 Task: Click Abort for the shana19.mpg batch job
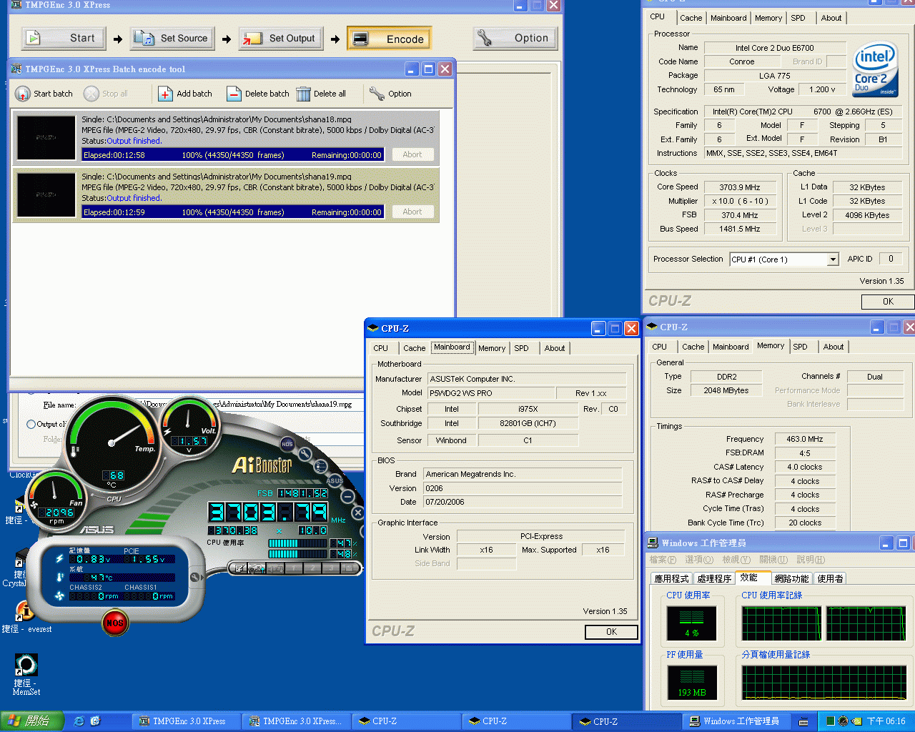click(x=412, y=212)
